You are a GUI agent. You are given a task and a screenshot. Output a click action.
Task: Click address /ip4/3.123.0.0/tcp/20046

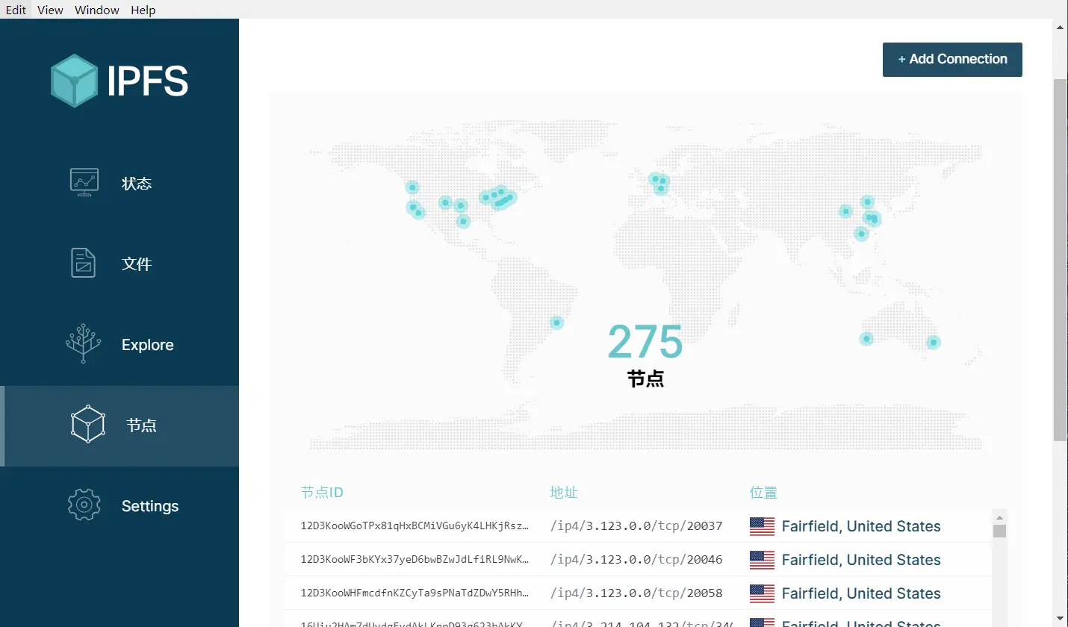click(636, 560)
